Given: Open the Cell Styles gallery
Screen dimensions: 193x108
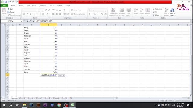Looking at the screenshot, I should click(129, 12).
